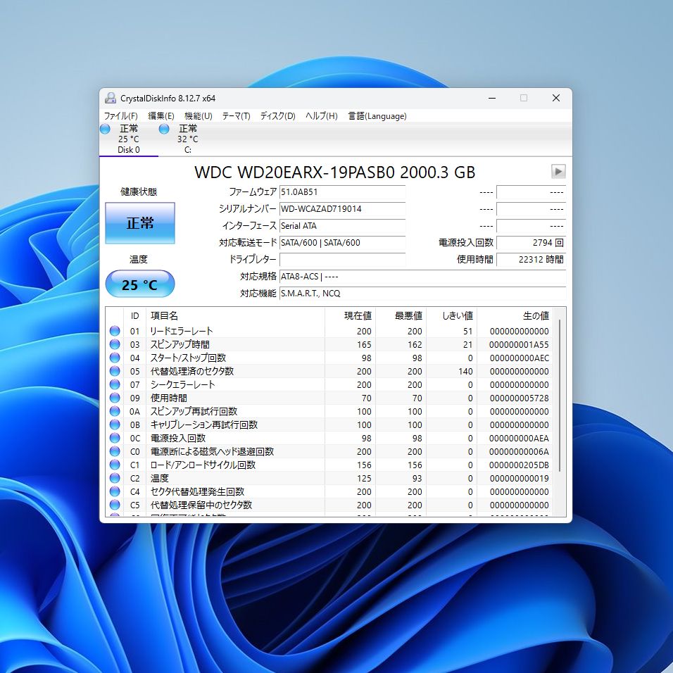This screenshot has height=673, width=673.
Task: Click status orb for リードエラーレート row
Action: point(115,331)
